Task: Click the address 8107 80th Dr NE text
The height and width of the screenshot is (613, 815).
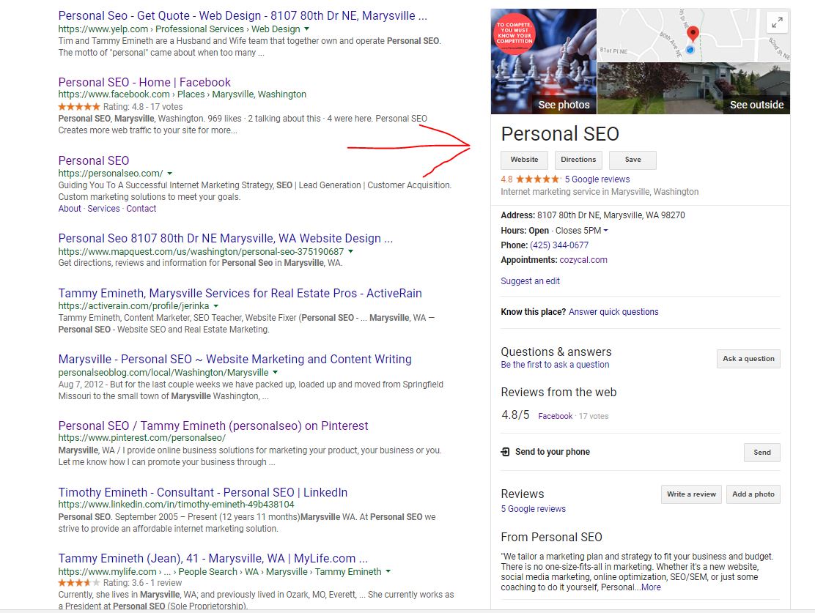Action: (611, 215)
